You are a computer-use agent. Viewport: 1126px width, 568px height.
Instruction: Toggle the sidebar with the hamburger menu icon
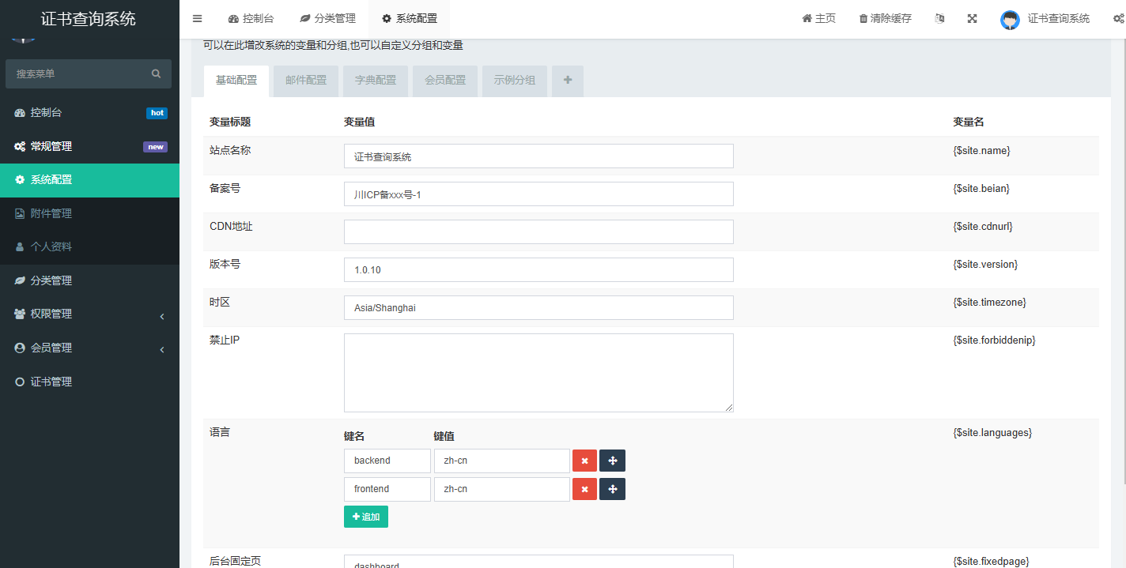[x=197, y=18]
